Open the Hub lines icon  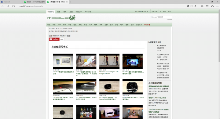pyautogui.click(x=202, y=6)
